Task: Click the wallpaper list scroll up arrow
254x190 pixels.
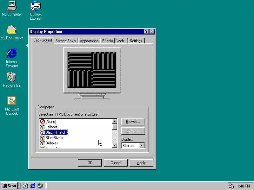Action: point(115,121)
